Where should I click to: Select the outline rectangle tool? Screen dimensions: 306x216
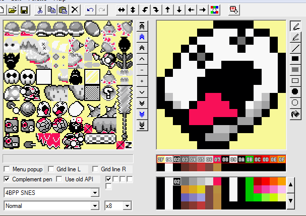point(295,80)
